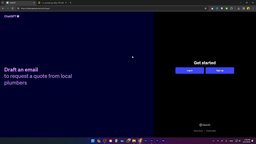Open the Terms of use link
256x144 pixels.
point(198,131)
